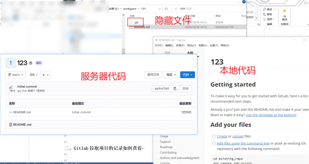Image resolution: width=309 pixels, height=164 pixels.
Task: Switch to the 大纲 outline tab in Typora
Action: 190,53
